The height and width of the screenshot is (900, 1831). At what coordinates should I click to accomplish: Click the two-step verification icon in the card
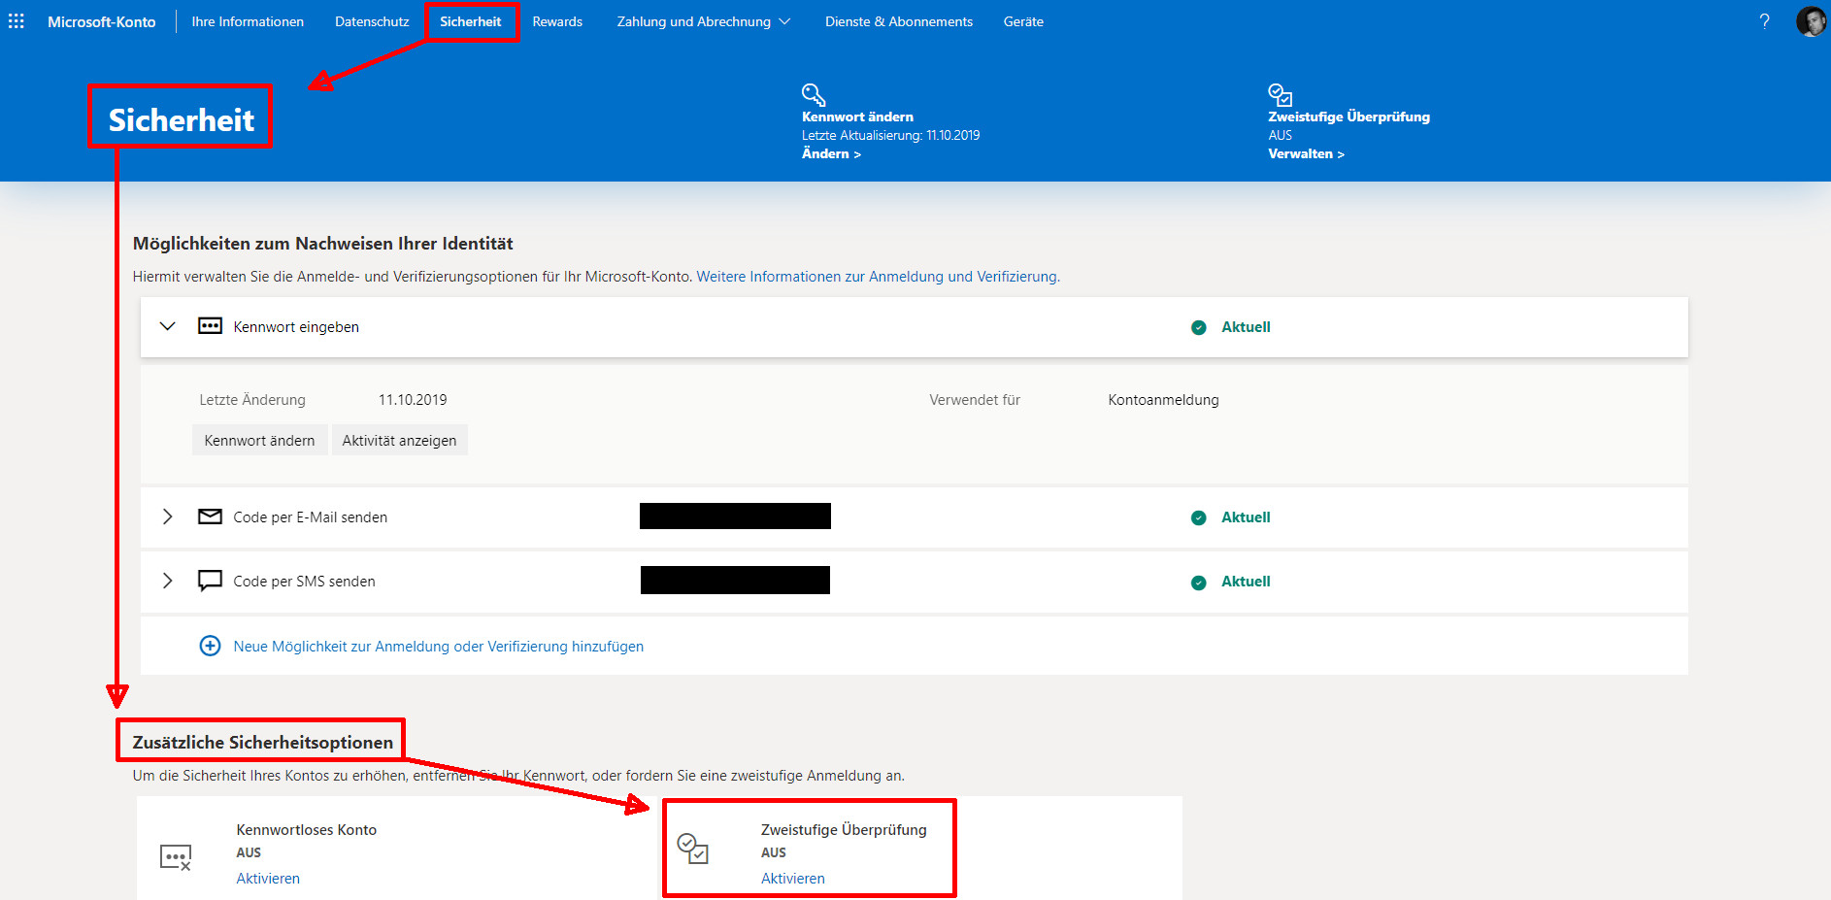point(692,848)
